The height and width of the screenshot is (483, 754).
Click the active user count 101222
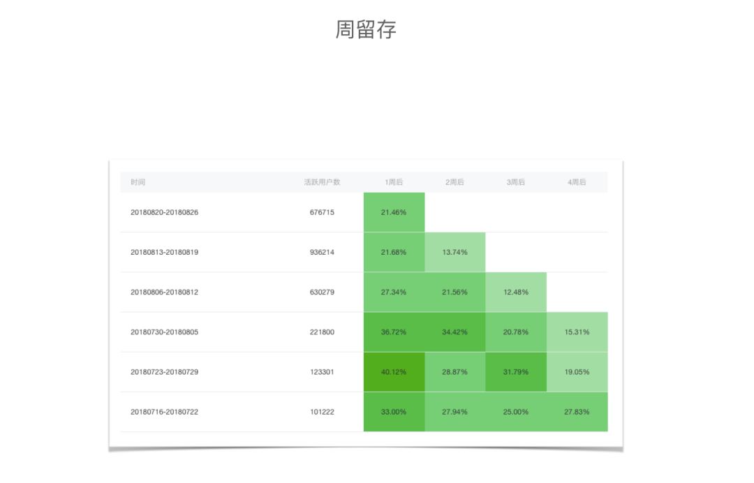[322, 412]
